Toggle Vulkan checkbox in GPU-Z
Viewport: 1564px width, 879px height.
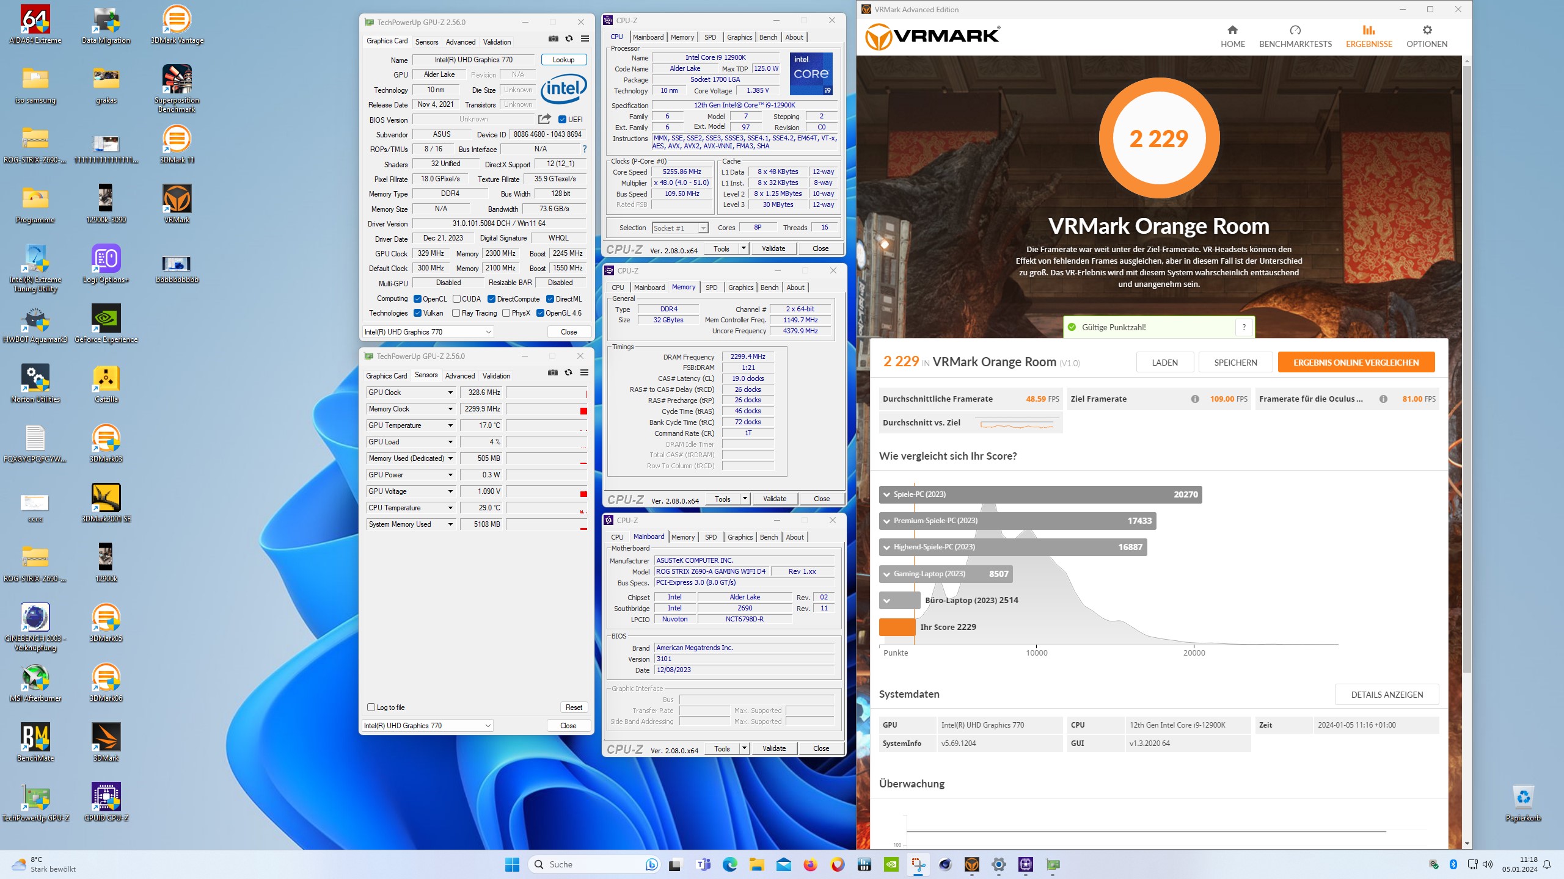(x=417, y=313)
